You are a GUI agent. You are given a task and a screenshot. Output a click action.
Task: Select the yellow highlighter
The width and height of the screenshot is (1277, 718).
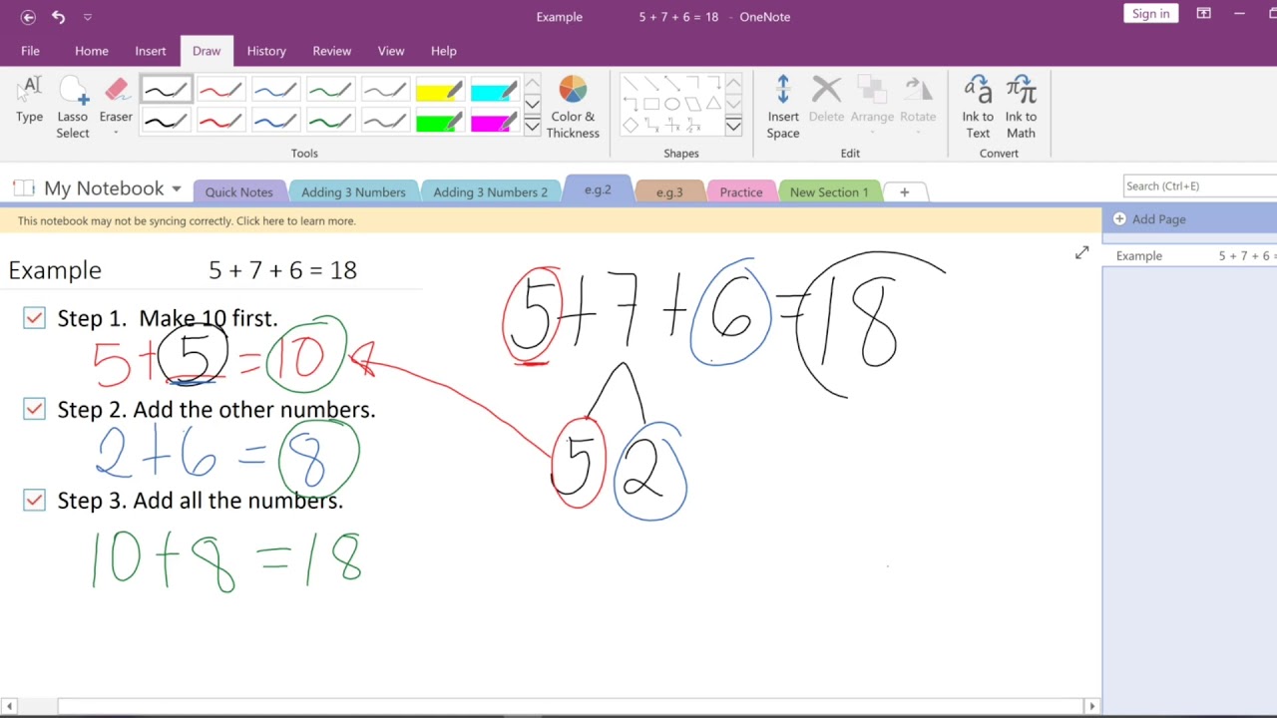tap(439, 91)
